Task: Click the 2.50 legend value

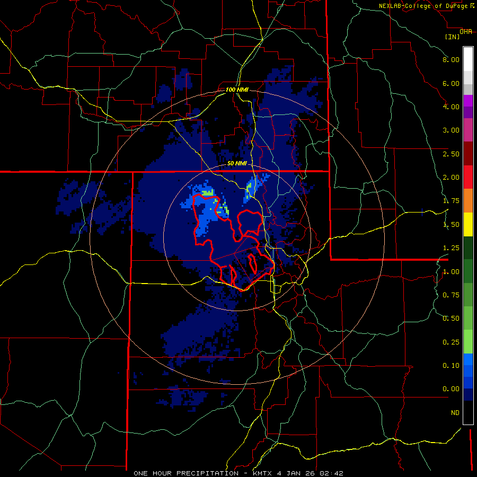Action: (x=451, y=154)
